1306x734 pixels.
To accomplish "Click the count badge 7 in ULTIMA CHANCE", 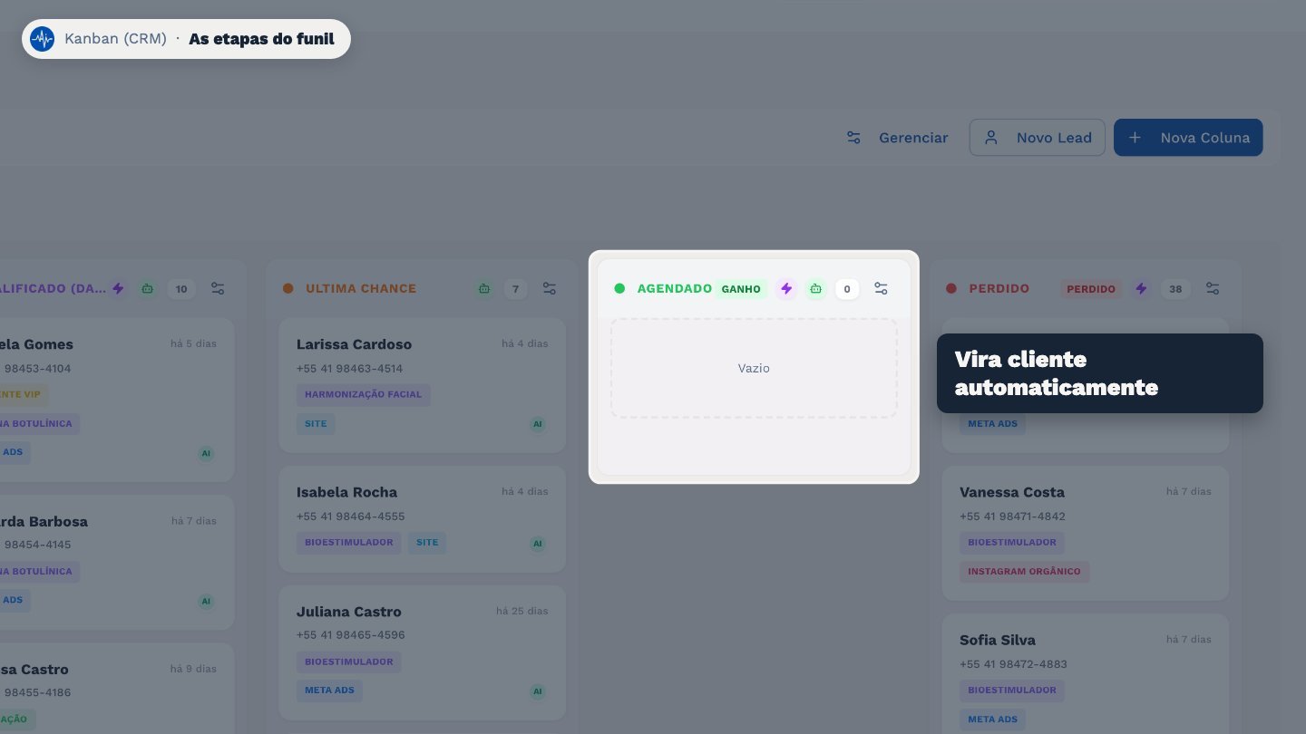I will click(515, 289).
